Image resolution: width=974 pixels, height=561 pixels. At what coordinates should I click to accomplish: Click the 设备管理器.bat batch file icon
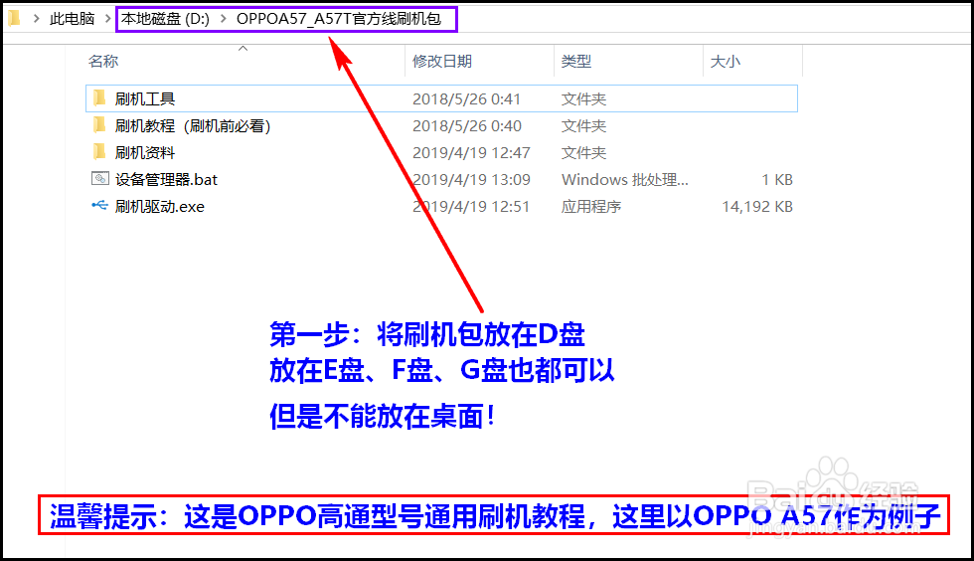pos(100,179)
